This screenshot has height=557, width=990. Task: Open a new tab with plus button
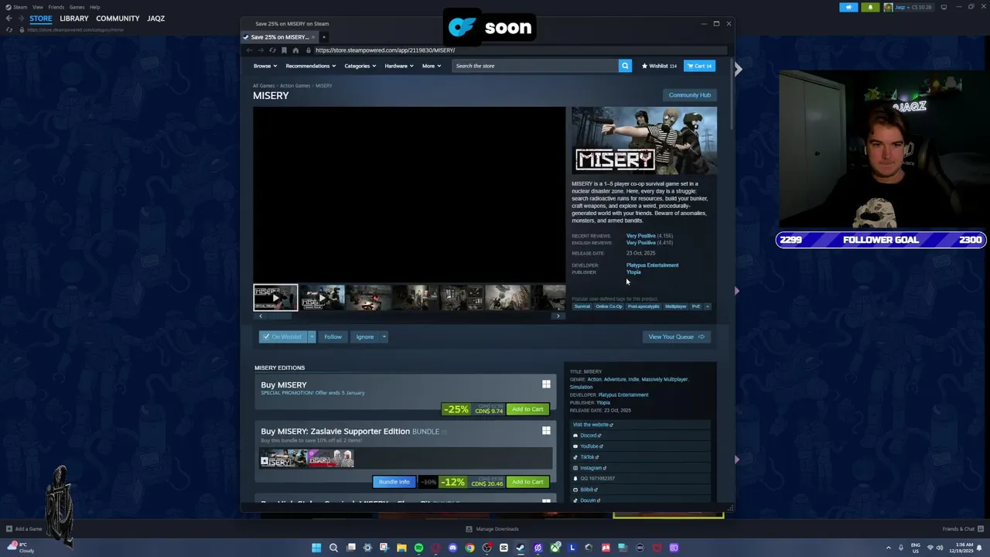[324, 37]
